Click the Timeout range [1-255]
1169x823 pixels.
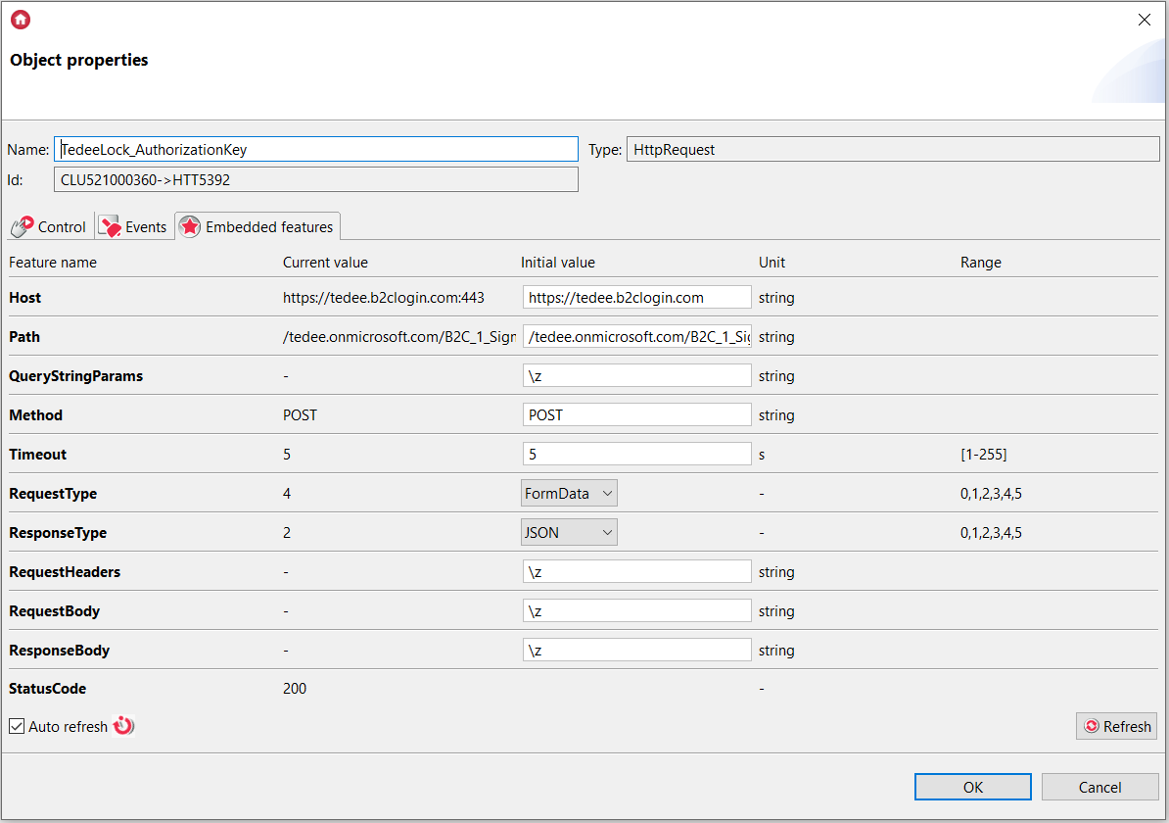[x=983, y=455]
